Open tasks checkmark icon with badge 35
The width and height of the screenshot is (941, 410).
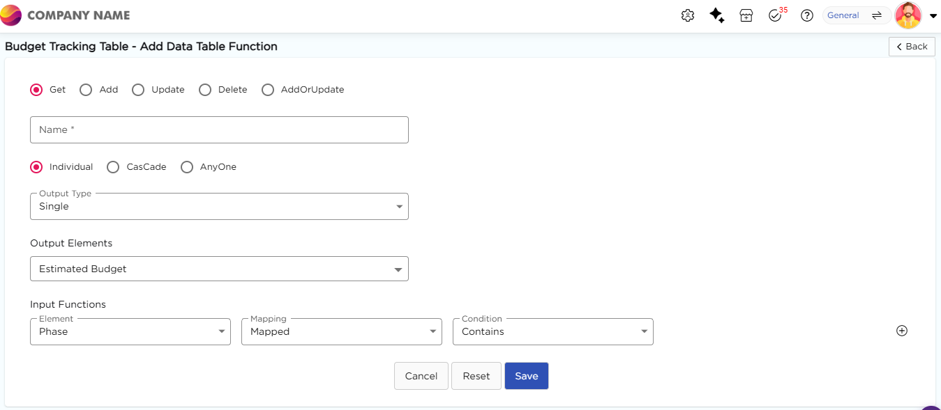pyautogui.click(x=775, y=15)
